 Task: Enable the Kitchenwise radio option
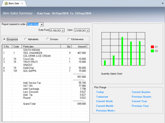click(69, 39)
